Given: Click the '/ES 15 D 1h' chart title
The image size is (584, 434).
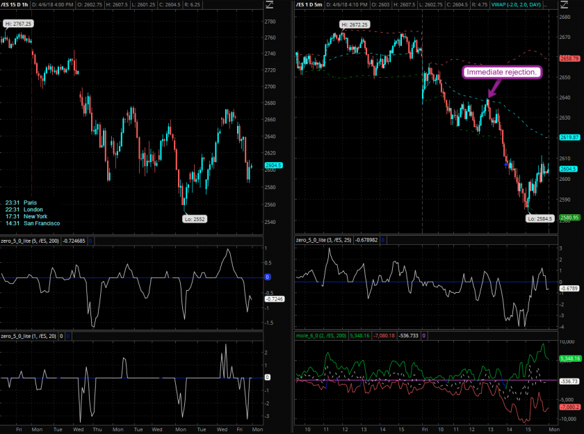Looking at the screenshot, I should (x=20, y=5).
